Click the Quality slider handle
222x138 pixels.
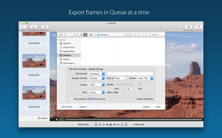[x=136, y=84]
